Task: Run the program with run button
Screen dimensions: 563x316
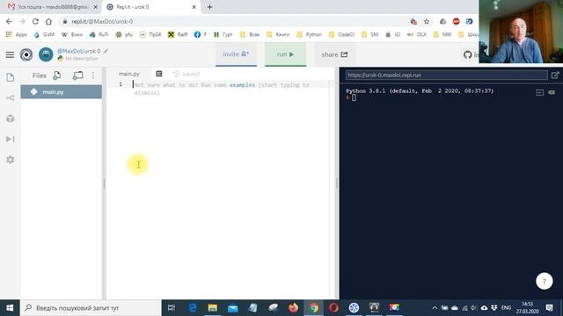Action: point(285,54)
